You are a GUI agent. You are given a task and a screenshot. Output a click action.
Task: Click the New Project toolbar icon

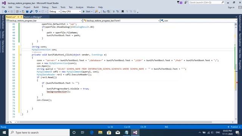pos(17,12)
